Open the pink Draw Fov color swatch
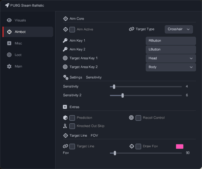202x169 pixels. coord(180,147)
